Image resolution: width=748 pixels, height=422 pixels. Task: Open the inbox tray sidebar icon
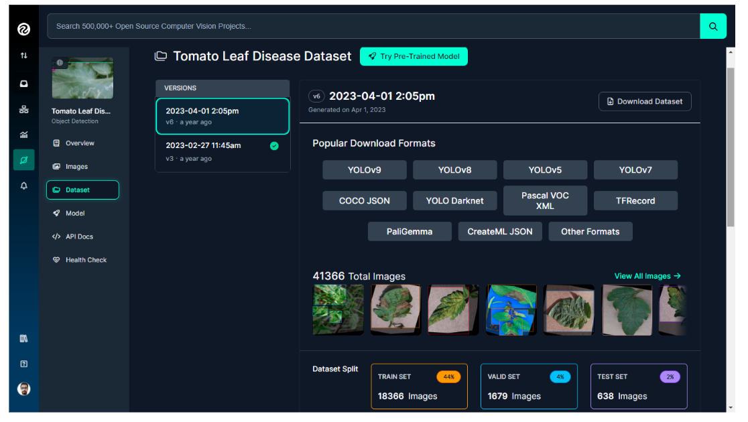(x=23, y=84)
